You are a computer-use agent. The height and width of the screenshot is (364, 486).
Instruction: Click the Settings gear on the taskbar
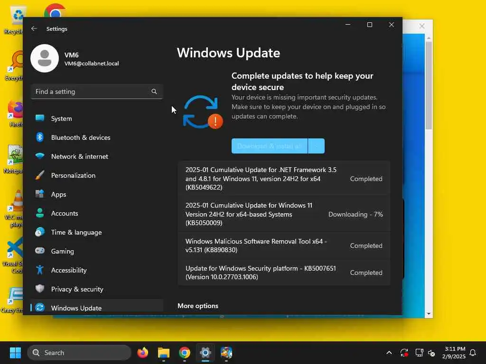coord(205,353)
